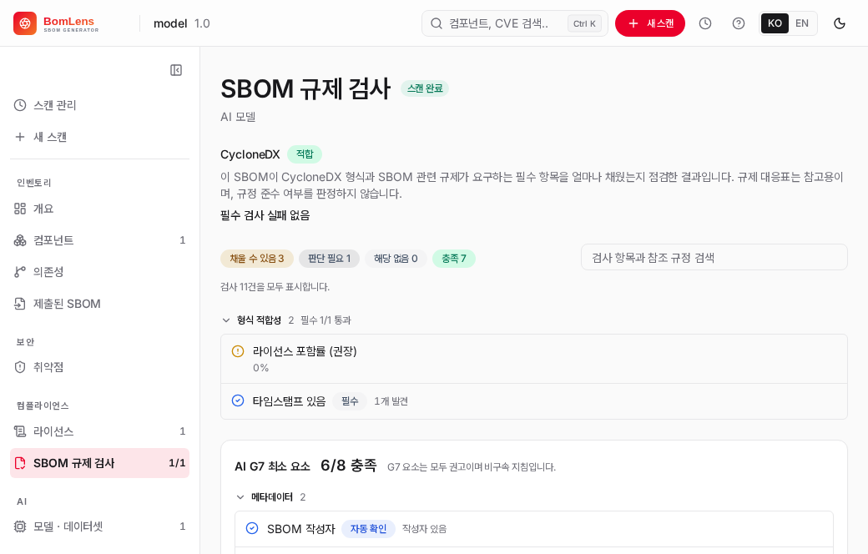
Task: Click the 스캔 완료 status badge
Action: (x=425, y=88)
